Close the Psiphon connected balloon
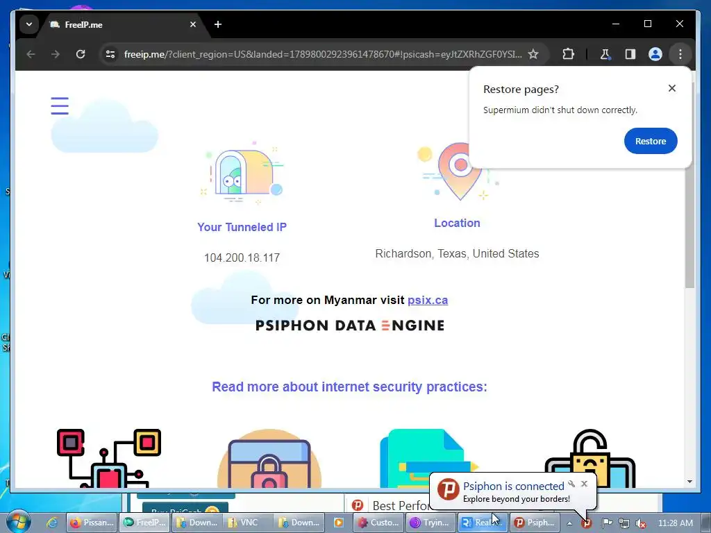Viewport: 711px width, 533px height. (x=585, y=484)
